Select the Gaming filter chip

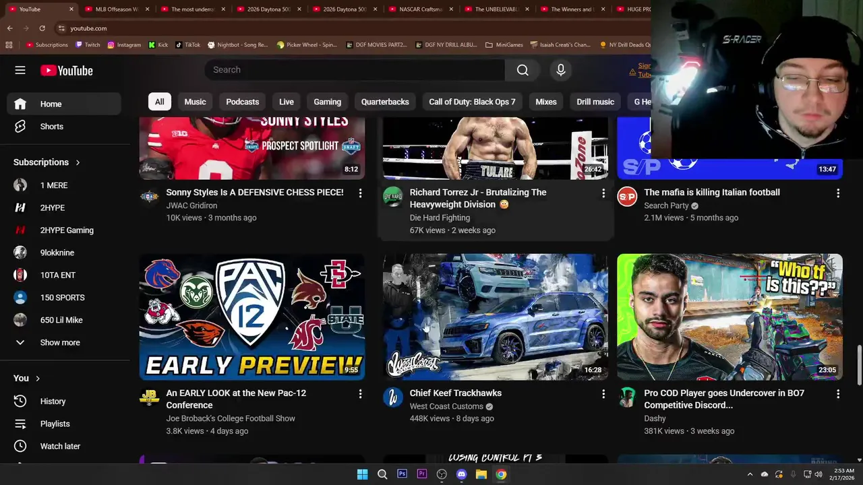[x=327, y=102]
